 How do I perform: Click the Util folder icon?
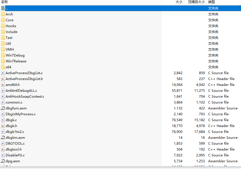(3, 44)
